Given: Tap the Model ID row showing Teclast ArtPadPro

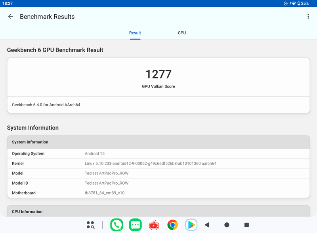Looking at the screenshot, I should [x=158, y=183].
